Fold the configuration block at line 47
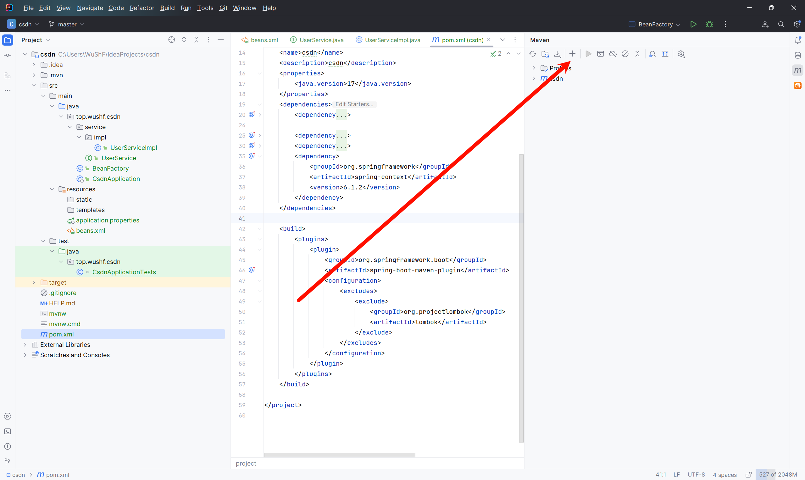 click(x=260, y=281)
